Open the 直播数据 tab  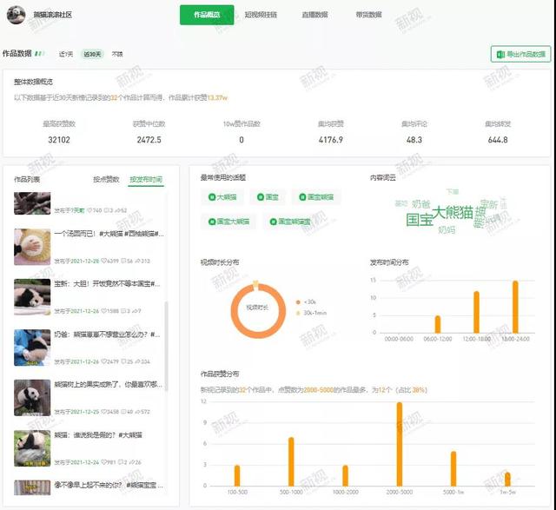(x=314, y=15)
